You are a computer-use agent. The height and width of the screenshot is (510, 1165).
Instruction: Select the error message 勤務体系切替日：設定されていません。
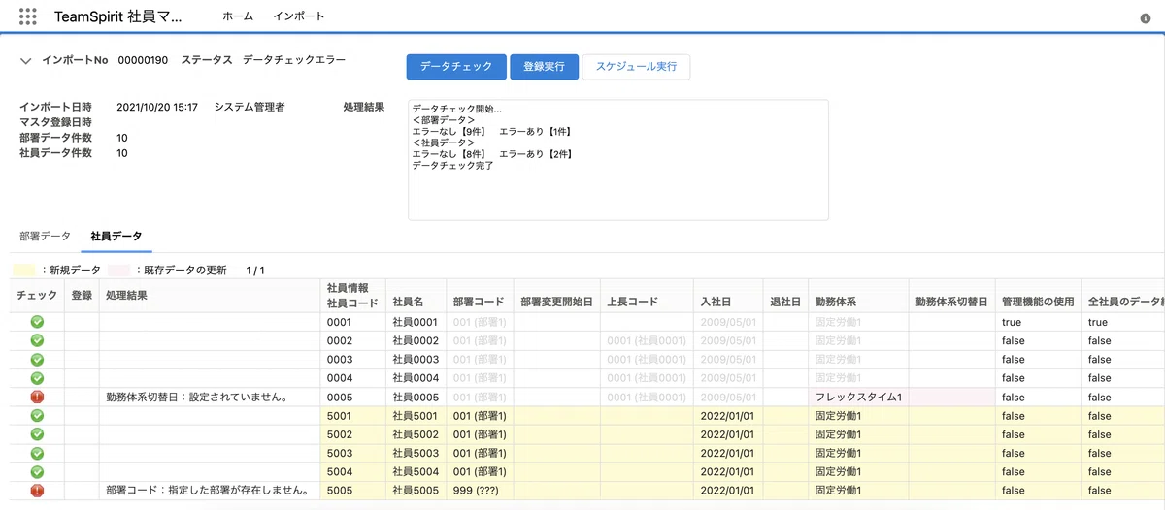tap(200, 397)
